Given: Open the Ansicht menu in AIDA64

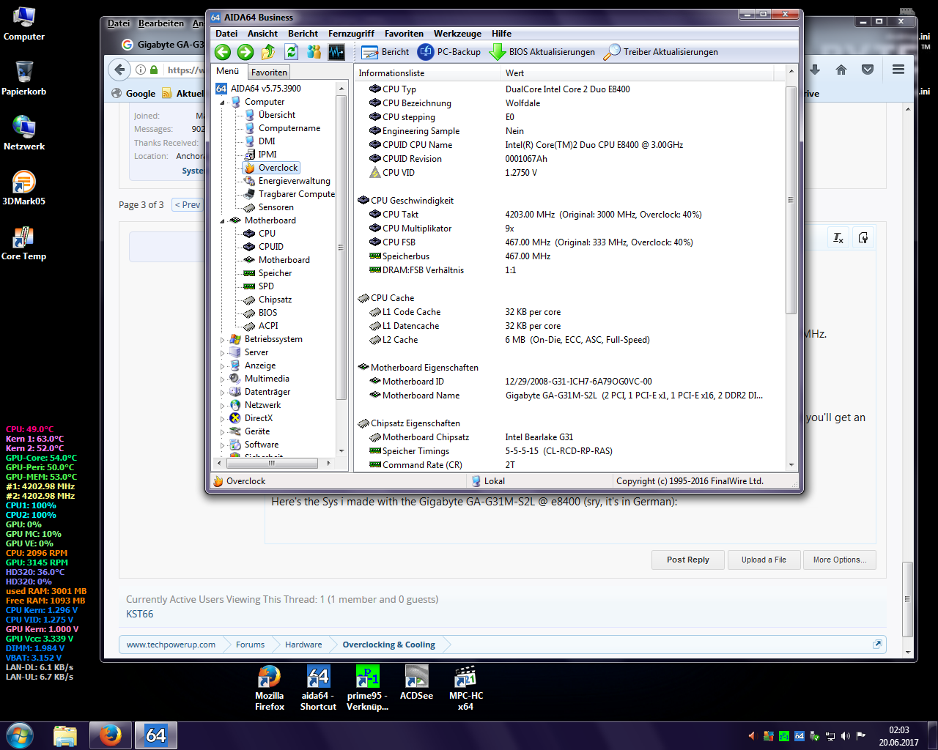Looking at the screenshot, I should pyautogui.click(x=262, y=34).
